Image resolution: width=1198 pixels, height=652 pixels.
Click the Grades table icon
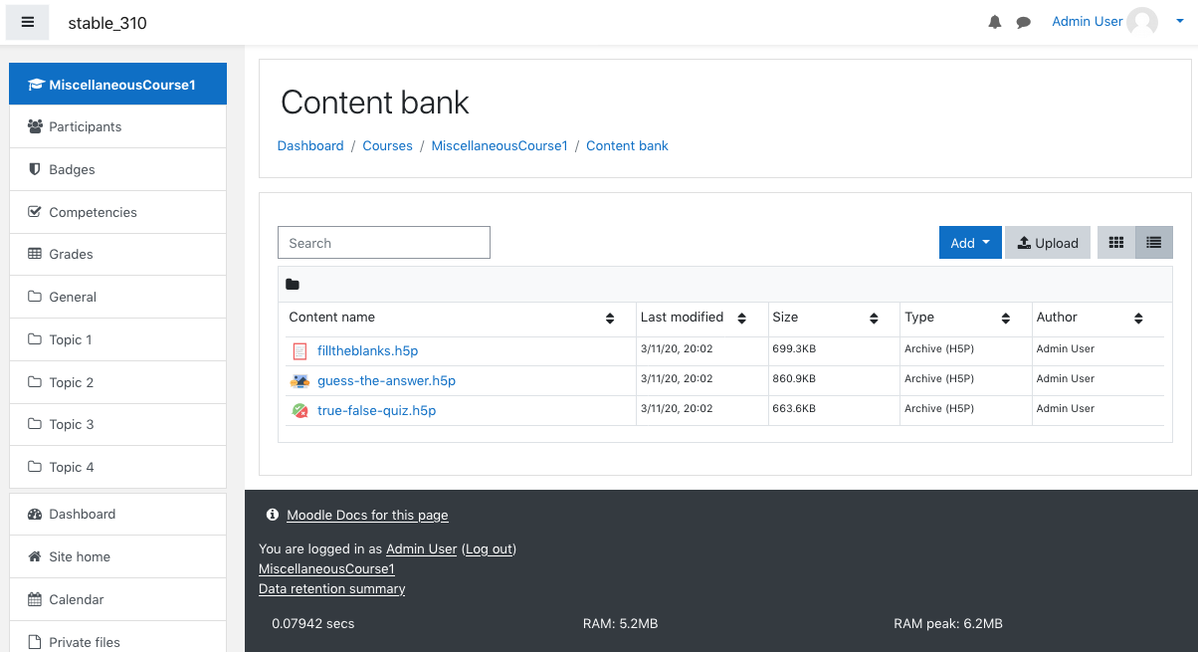point(36,254)
